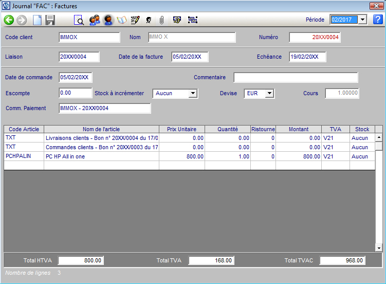
Task: Open the document search magnifier icon
Action: click(x=79, y=20)
